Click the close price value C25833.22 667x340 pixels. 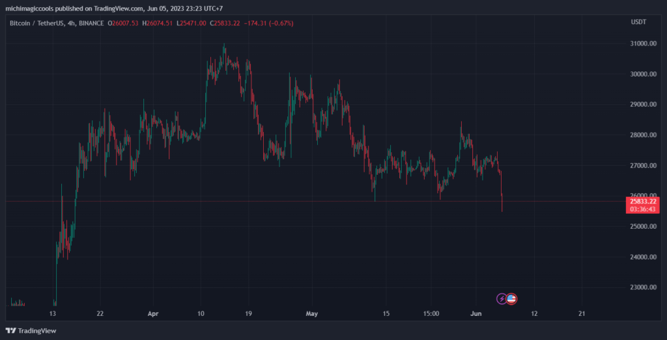(225, 23)
